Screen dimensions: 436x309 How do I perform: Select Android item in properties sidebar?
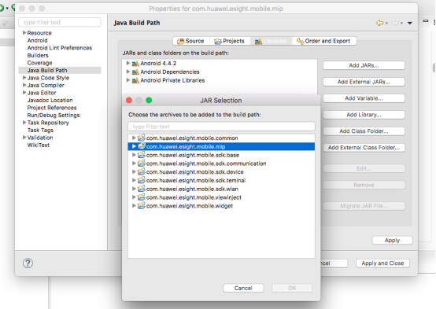click(37, 40)
